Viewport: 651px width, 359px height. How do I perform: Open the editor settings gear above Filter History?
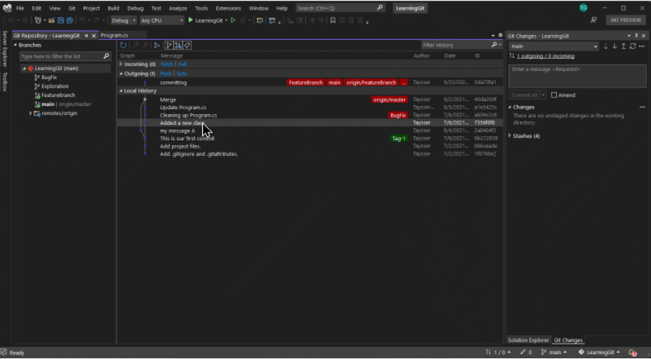click(x=500, y=36)
